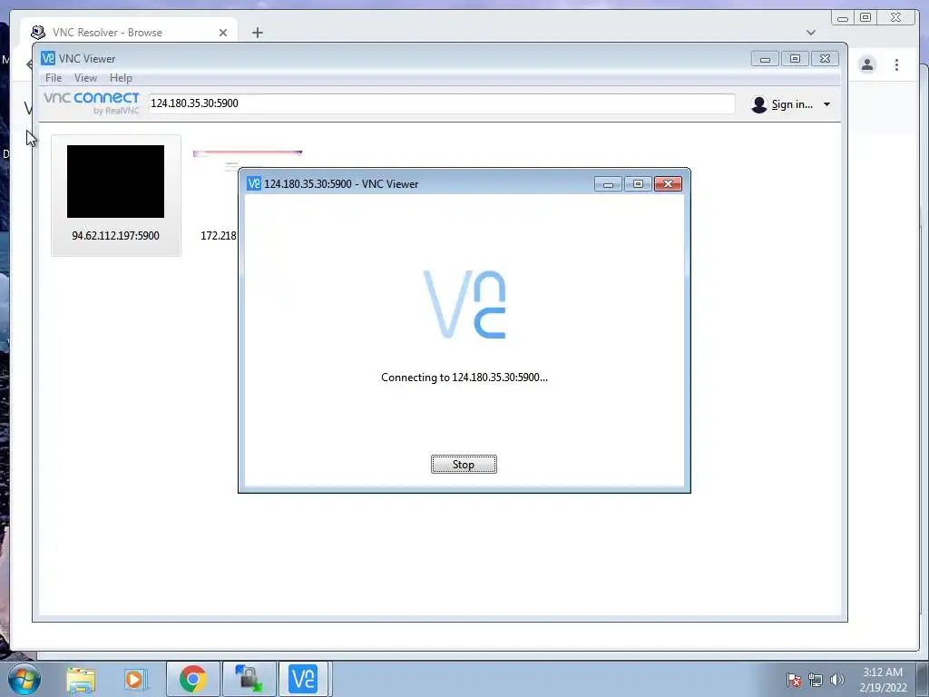This screenshot has width=929, height=697.
Task: Click the VNC address bar showing 124.180.35.30:5900
Action: [442, 103]
